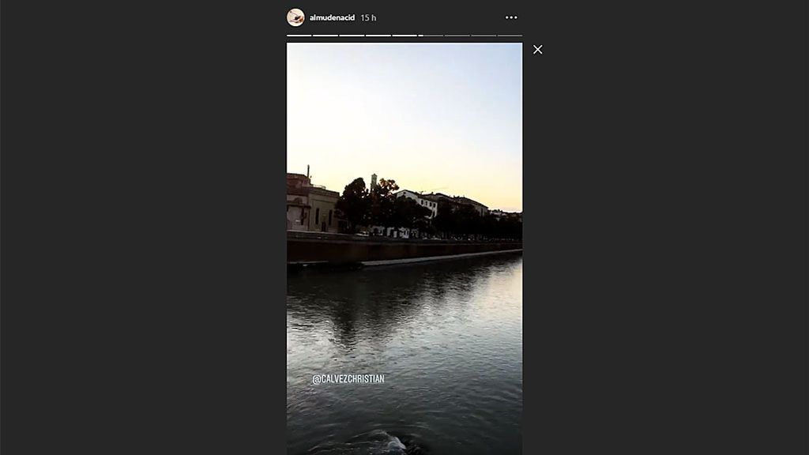
Task: Close the story viewer with the X
Action: 537,50
